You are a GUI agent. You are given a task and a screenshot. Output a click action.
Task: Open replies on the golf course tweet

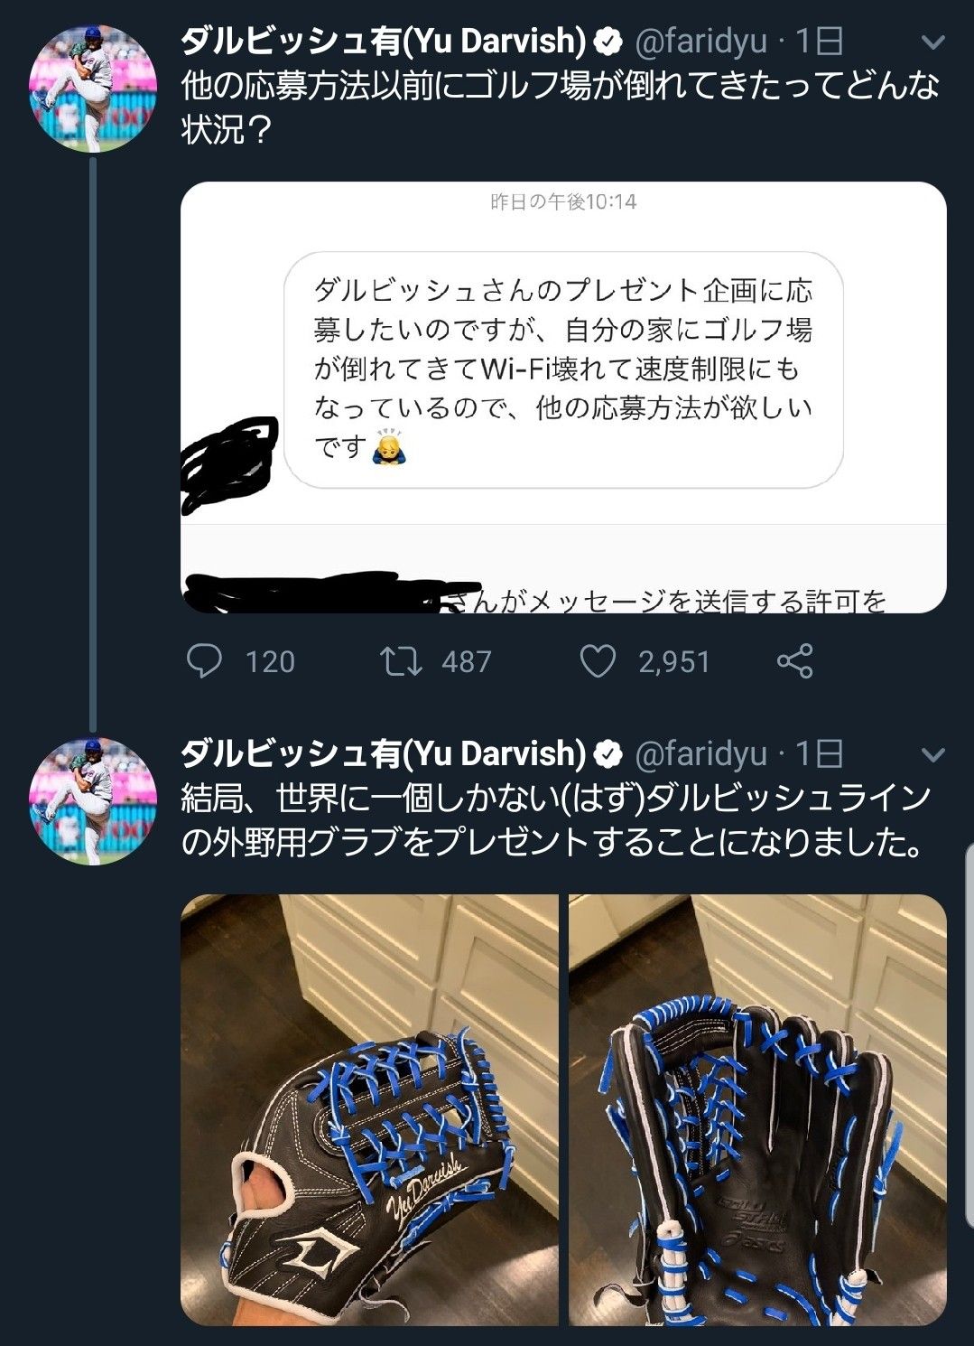204,661
